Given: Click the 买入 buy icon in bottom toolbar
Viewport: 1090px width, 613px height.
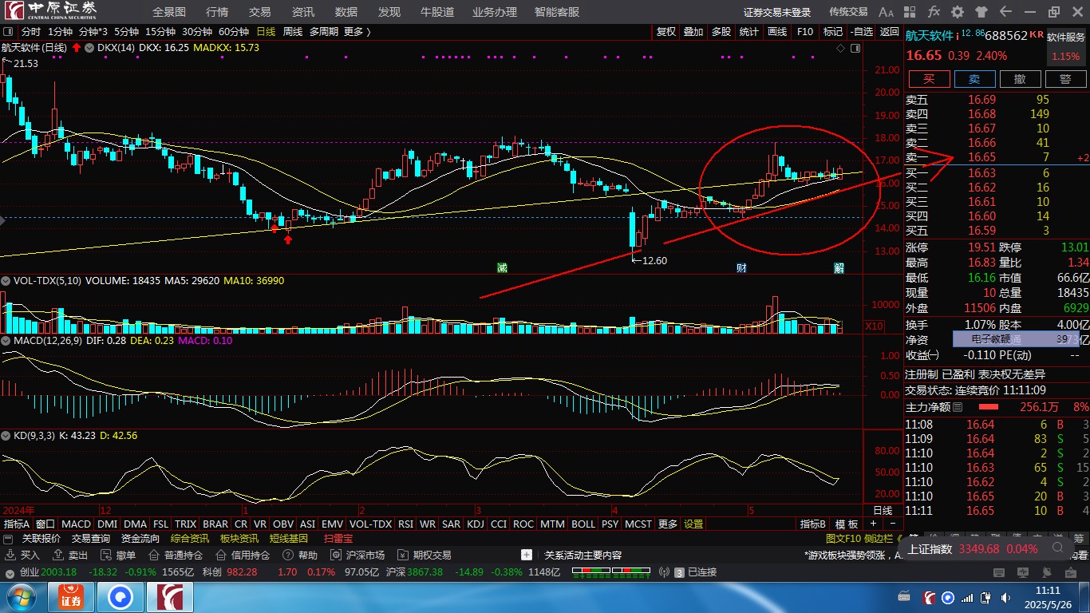Looking at the screenshot, I should click(x=10, y=555).
